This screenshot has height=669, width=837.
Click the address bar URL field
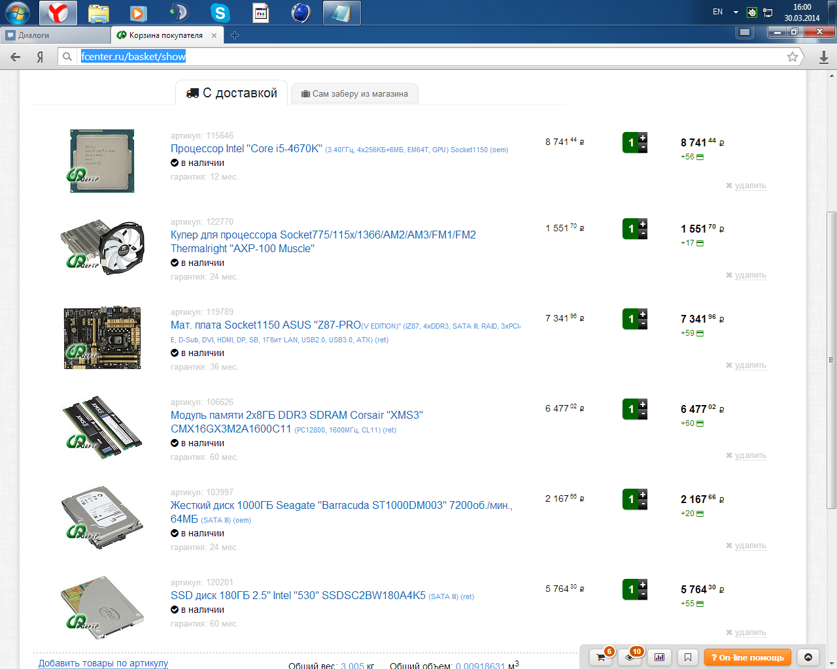pos(432,57)
